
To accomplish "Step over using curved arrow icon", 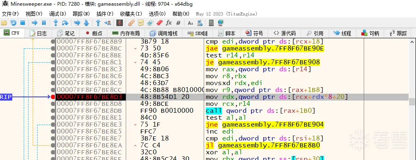I will pyautogui.click(x=65, y=23).
